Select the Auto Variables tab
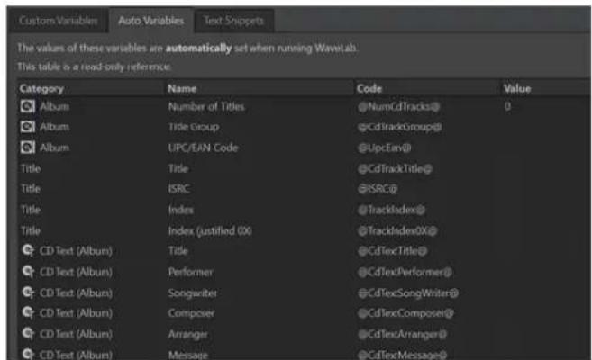 click(x=151, y=21)
